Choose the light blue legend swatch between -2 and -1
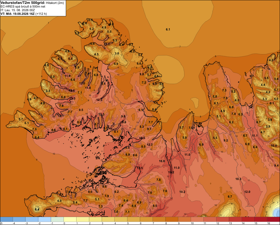Screen dimensions: 280x225 (45, 219)
